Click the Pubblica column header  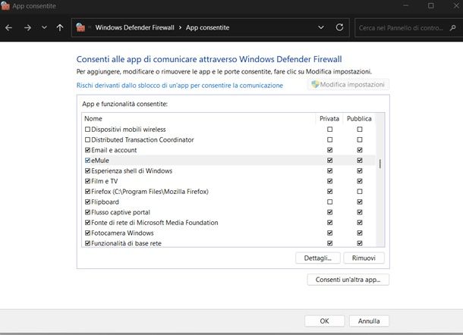pyautogui.click(x=359, y=118)
